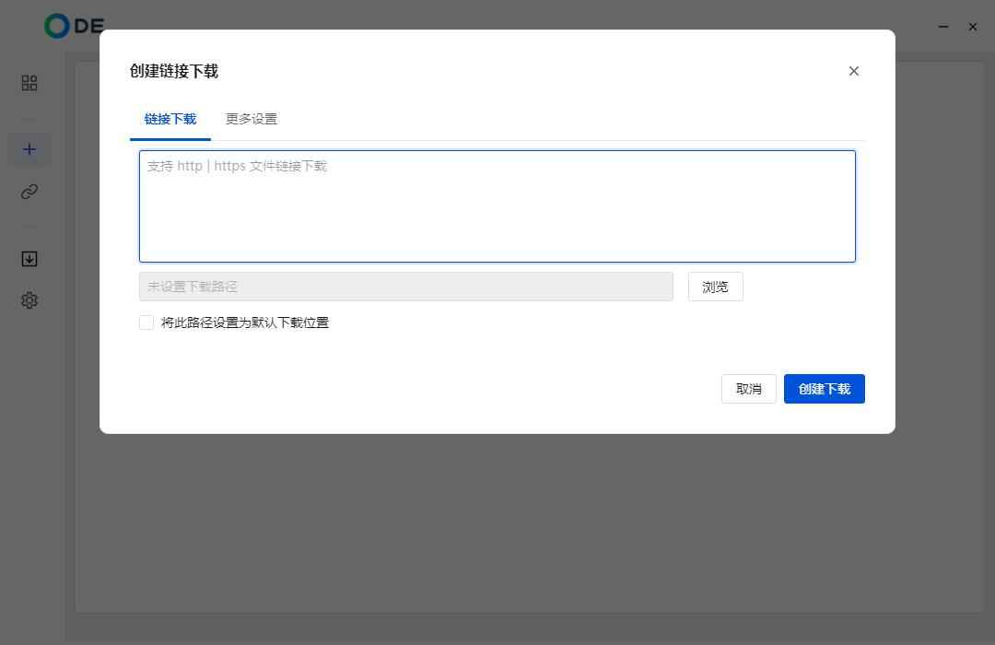Open the dashboard grid icon in sidebar
This screenshot has height=645, width=995.
tap(29, 83)
